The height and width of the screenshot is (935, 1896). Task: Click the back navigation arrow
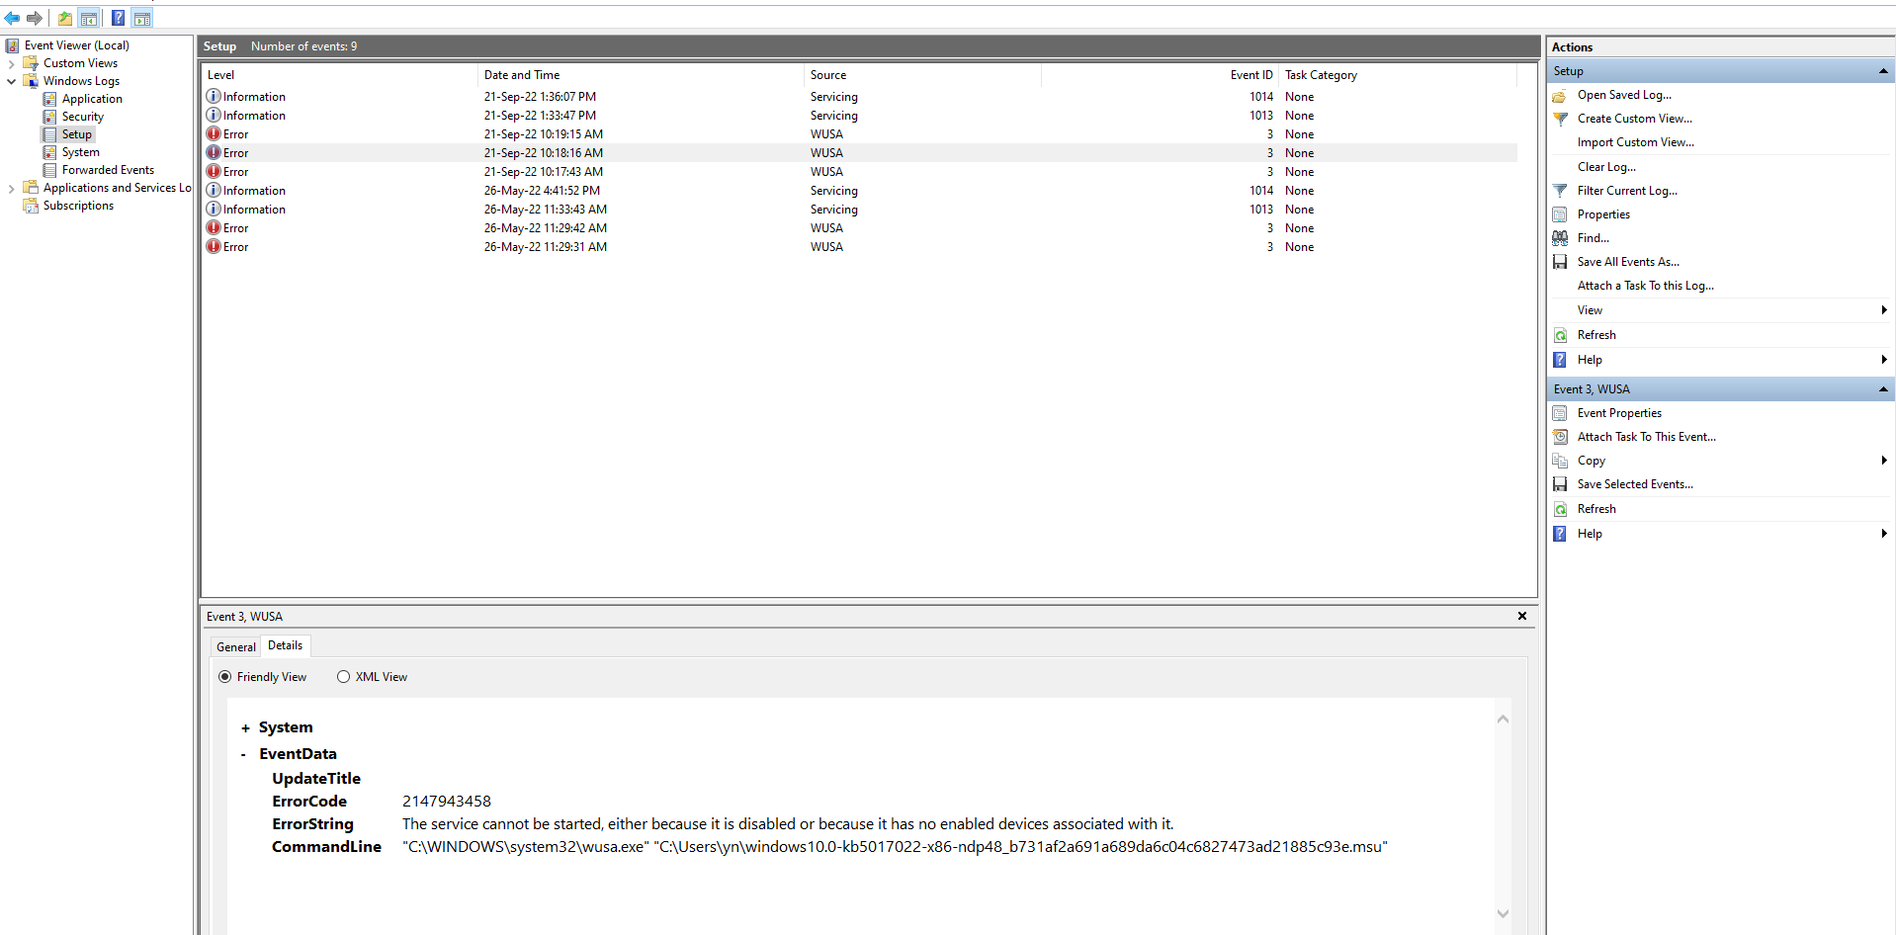[x=12, y=18]
